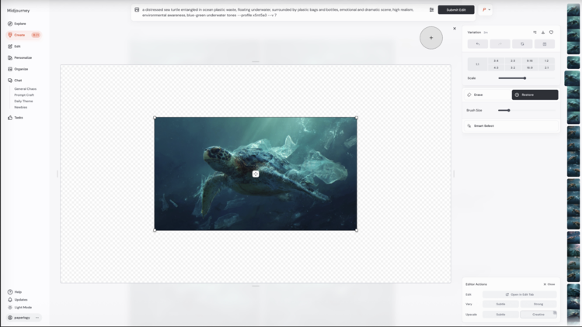Click Vary Subtle button

pos(500,304)
